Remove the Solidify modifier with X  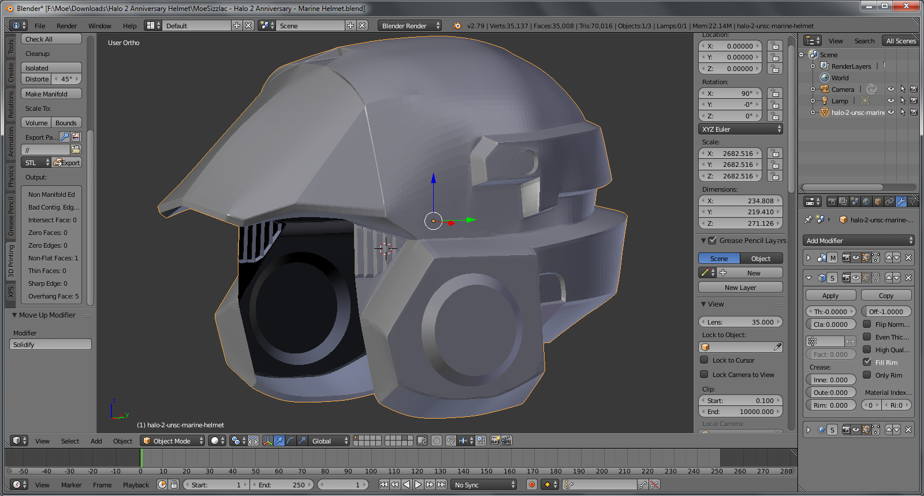pyautogui.click(x=908, y=278)
